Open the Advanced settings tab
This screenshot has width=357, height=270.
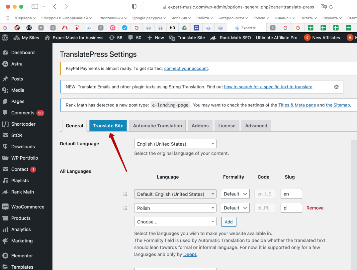pyautogui.click(x=256, y=126)
